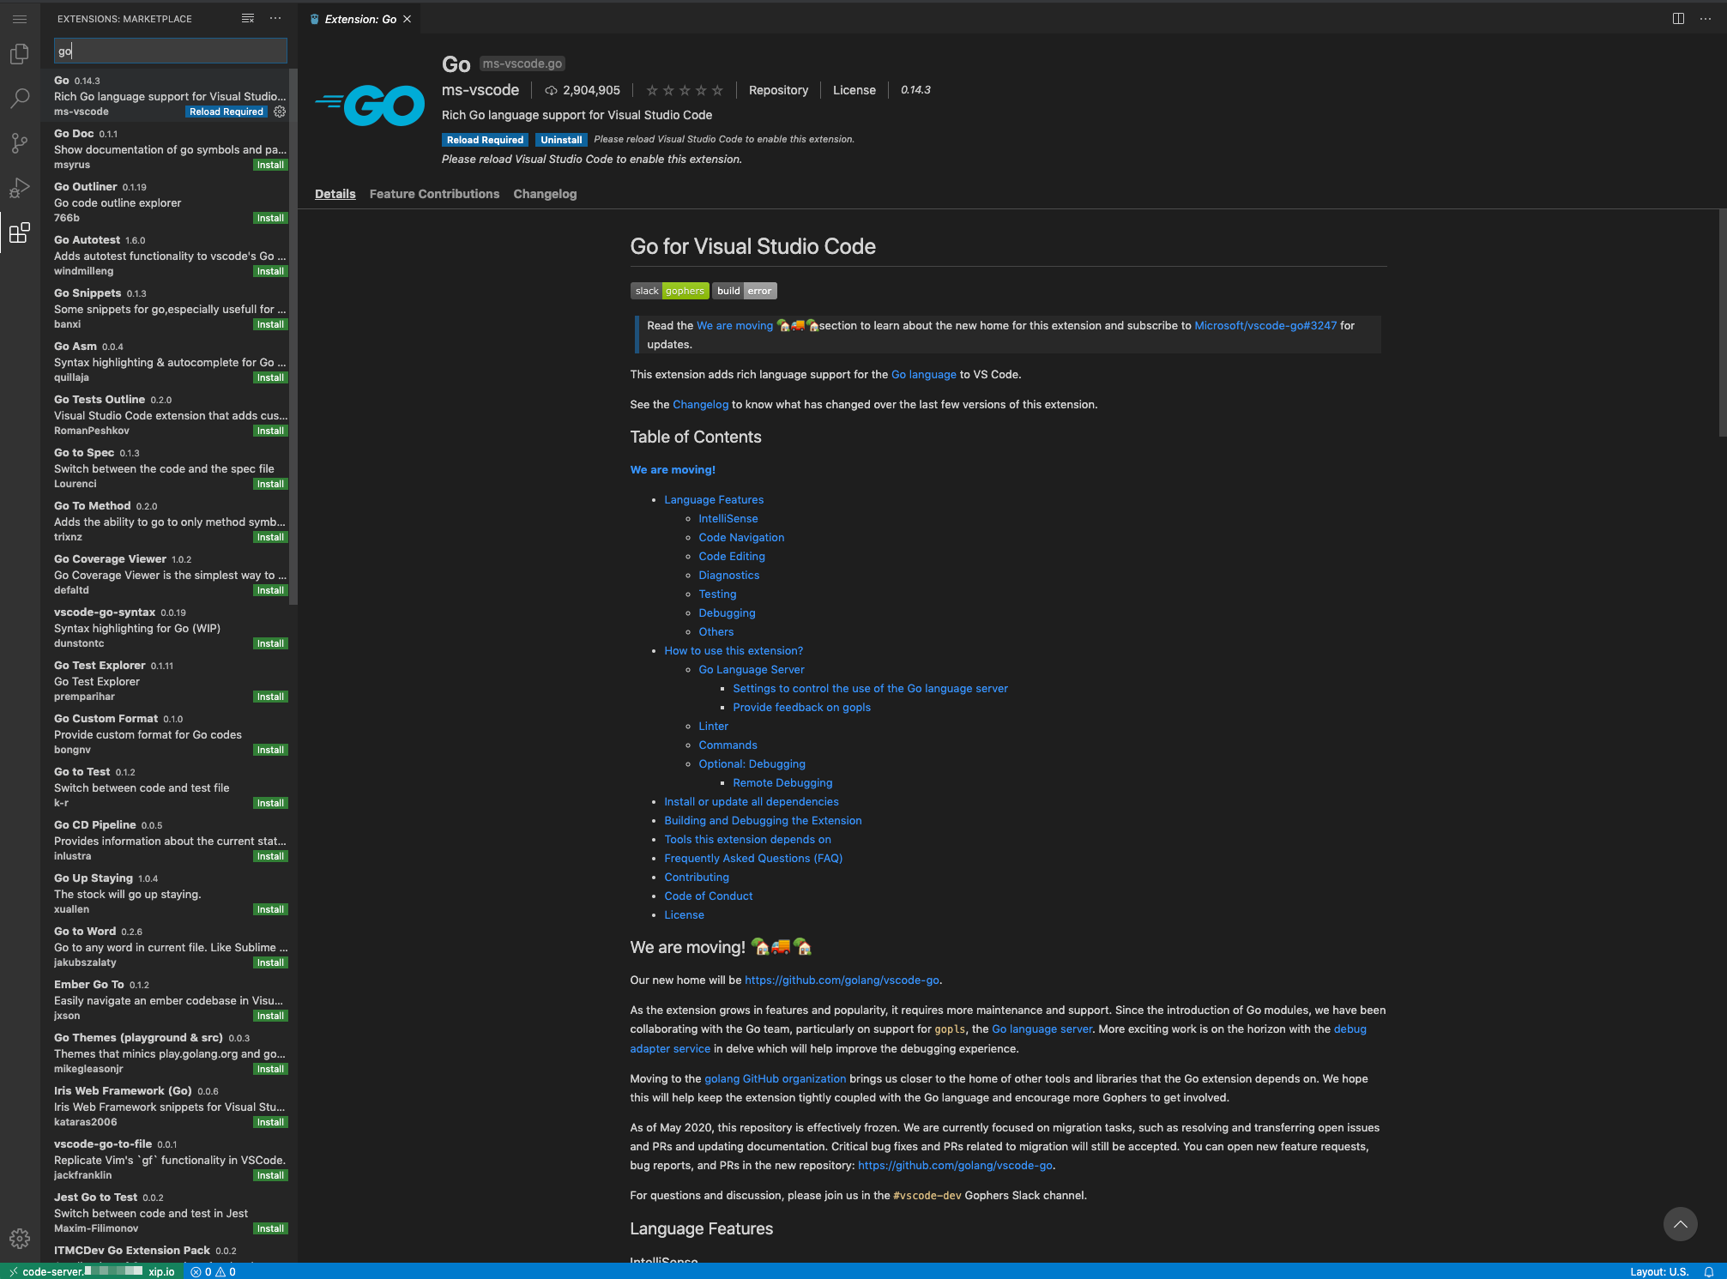Open errors and warnings status indicator
The height and width of the screenshot is (1279, 1727).
click(x=214, y=1271)
